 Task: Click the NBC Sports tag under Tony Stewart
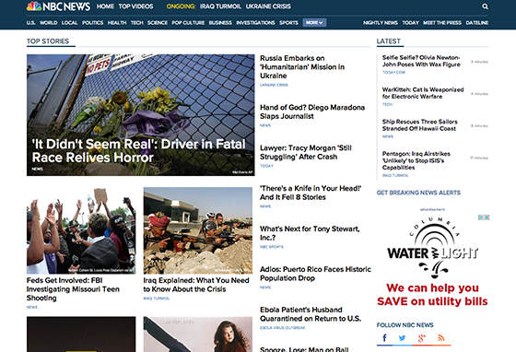pos(272,247)
